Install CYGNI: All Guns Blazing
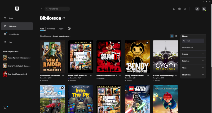Image resolution: width=212 pixels, height=113 pixels. pyautogui.click(x=157, y=81)
